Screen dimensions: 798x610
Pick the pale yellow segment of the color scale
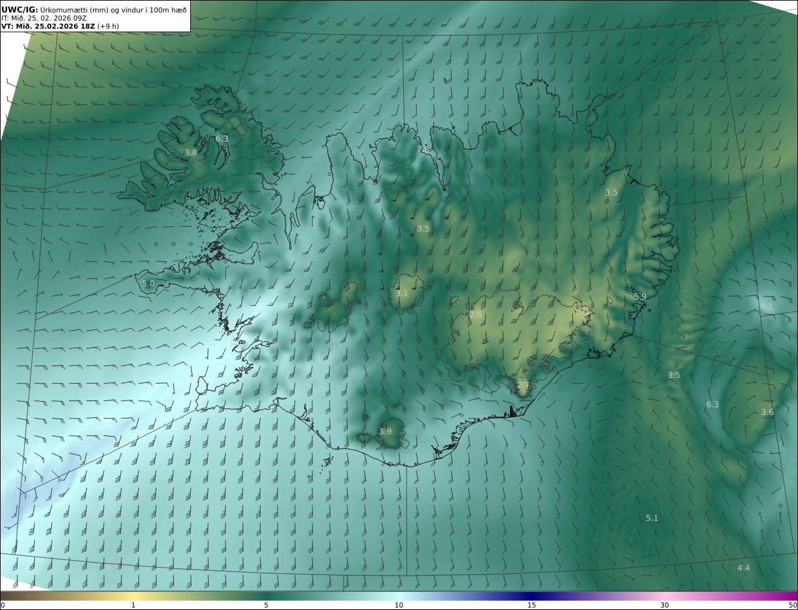click(133, 596)
